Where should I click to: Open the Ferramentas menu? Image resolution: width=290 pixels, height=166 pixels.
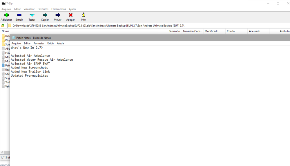point(59,9)
